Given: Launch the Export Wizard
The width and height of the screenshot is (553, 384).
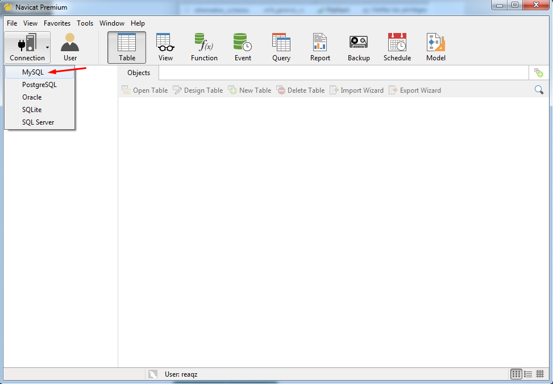Looking at the screenshot, I should [x=415, y=90].
